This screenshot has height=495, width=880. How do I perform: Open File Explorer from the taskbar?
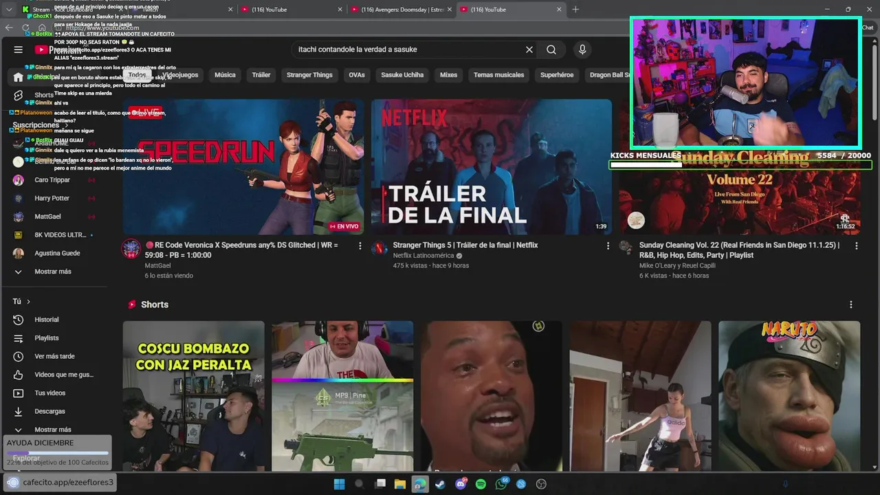pos(399,484)
